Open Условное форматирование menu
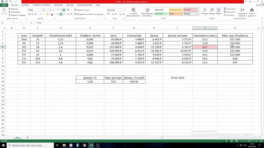The height and width of the screenshot is (148, 264). coord(134,12)
